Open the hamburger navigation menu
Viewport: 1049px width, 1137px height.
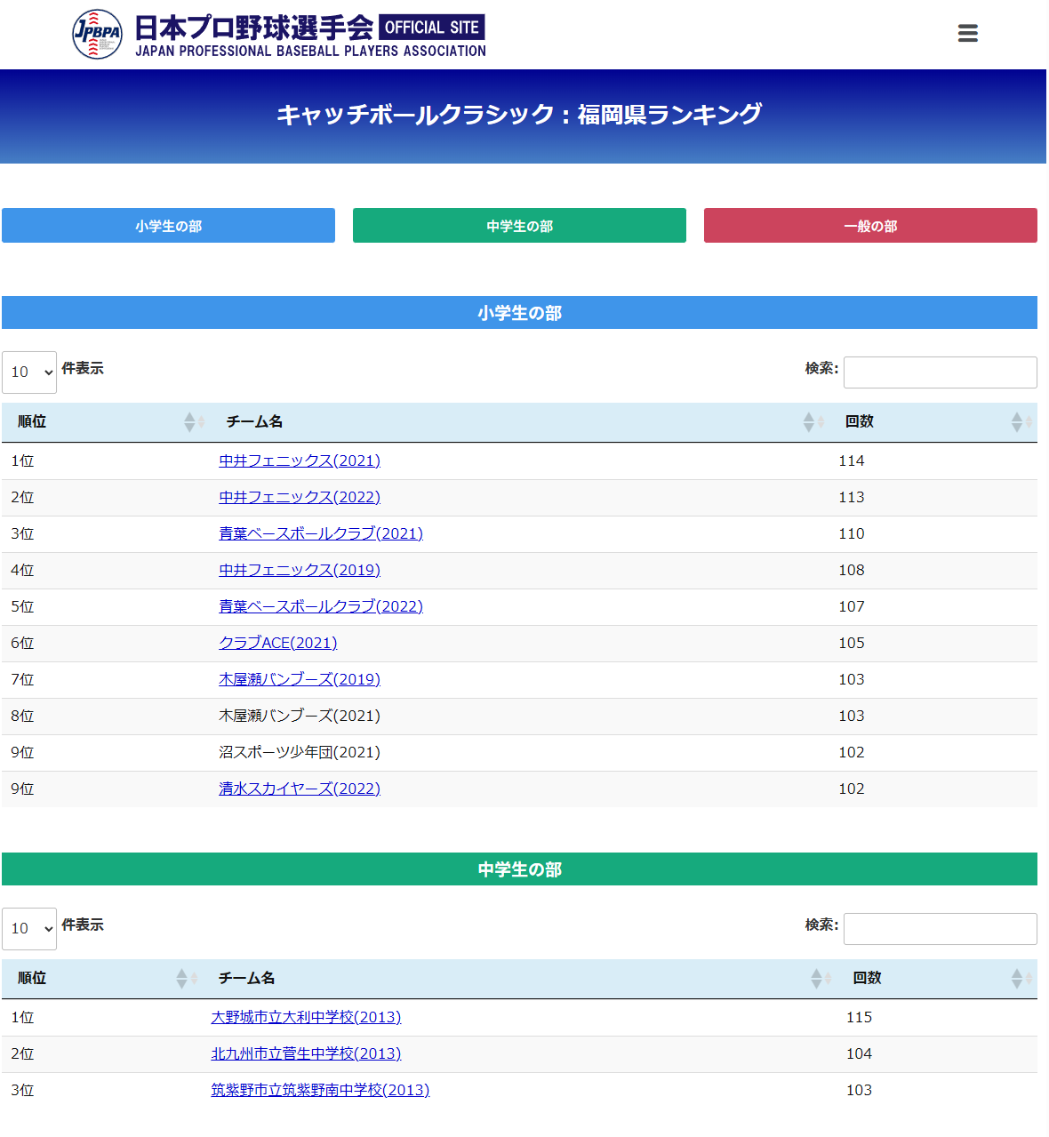point(967,34)
